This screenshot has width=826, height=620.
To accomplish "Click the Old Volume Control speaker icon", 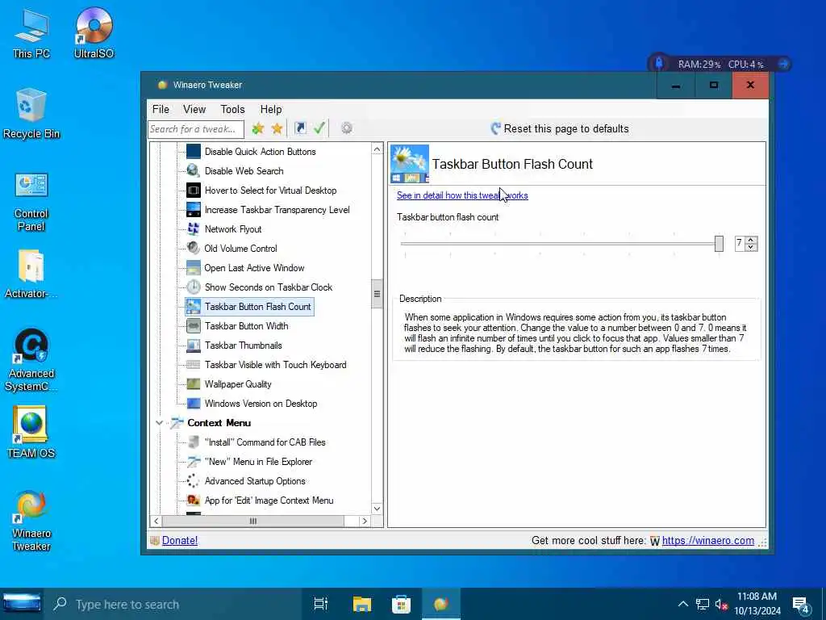I will click(194, 249).
